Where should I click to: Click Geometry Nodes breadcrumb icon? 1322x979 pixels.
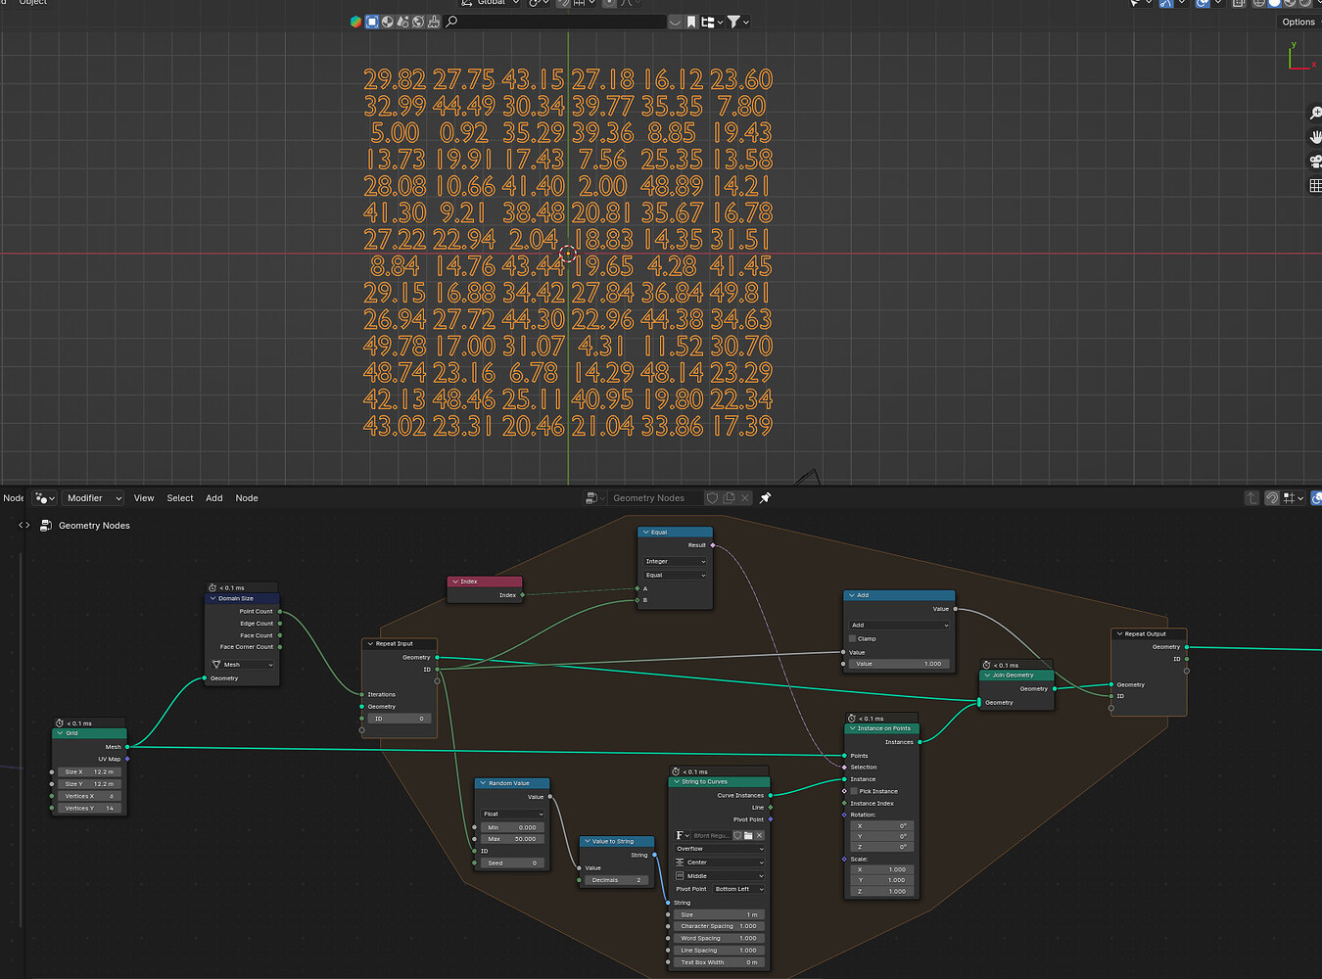(x=45, y=526)
